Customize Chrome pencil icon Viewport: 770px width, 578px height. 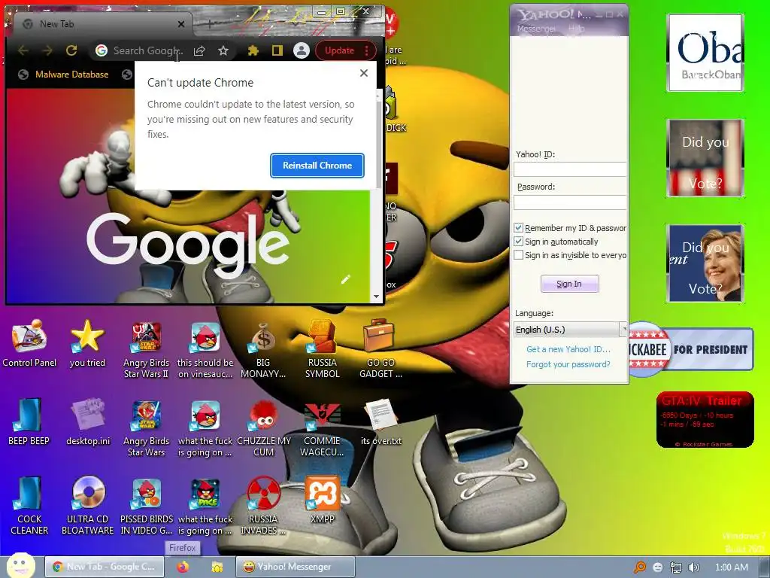coord(346,279)
